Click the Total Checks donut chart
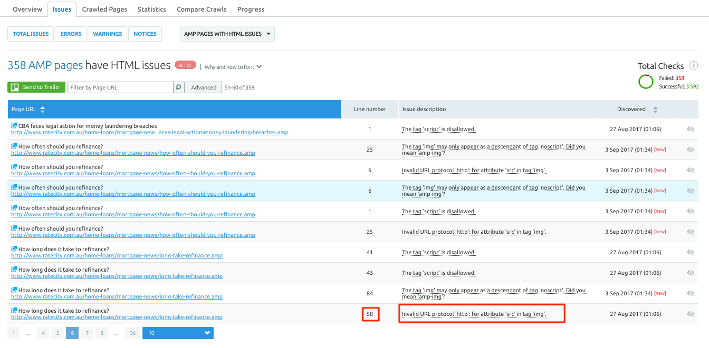 646,82
